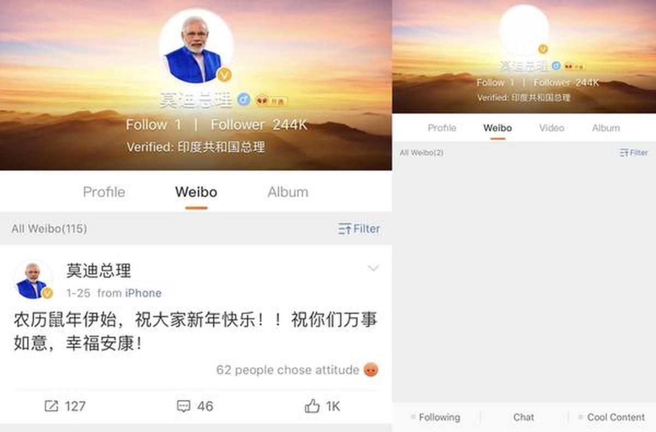This screenshot has width=656, height=432.
Task: Tap the orange attitude emoji face
Action: pos(371,370)
